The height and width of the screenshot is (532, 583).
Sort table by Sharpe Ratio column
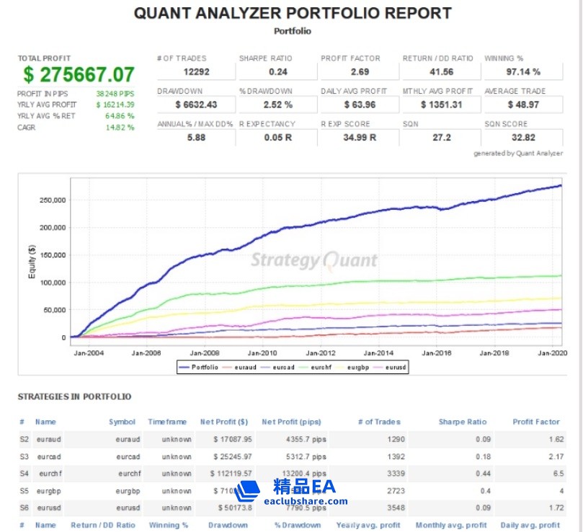(462, 422)
